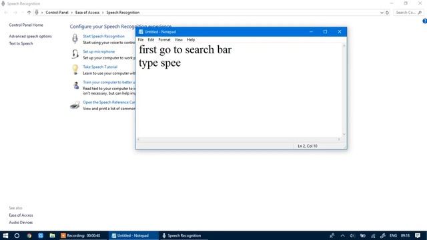This screenshot has height=240, width=427.
Task: Click the Notepad title bar icon
Action: coord(141,32)
